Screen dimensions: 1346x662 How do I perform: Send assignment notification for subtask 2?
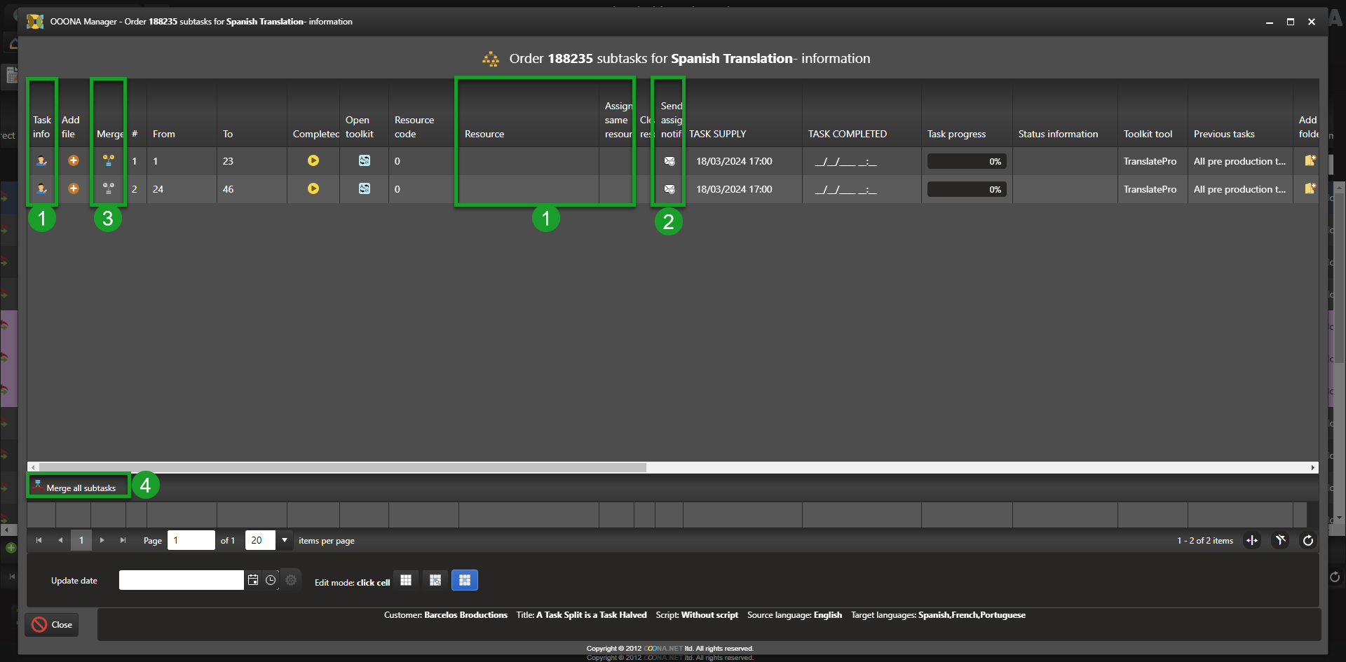669,189
